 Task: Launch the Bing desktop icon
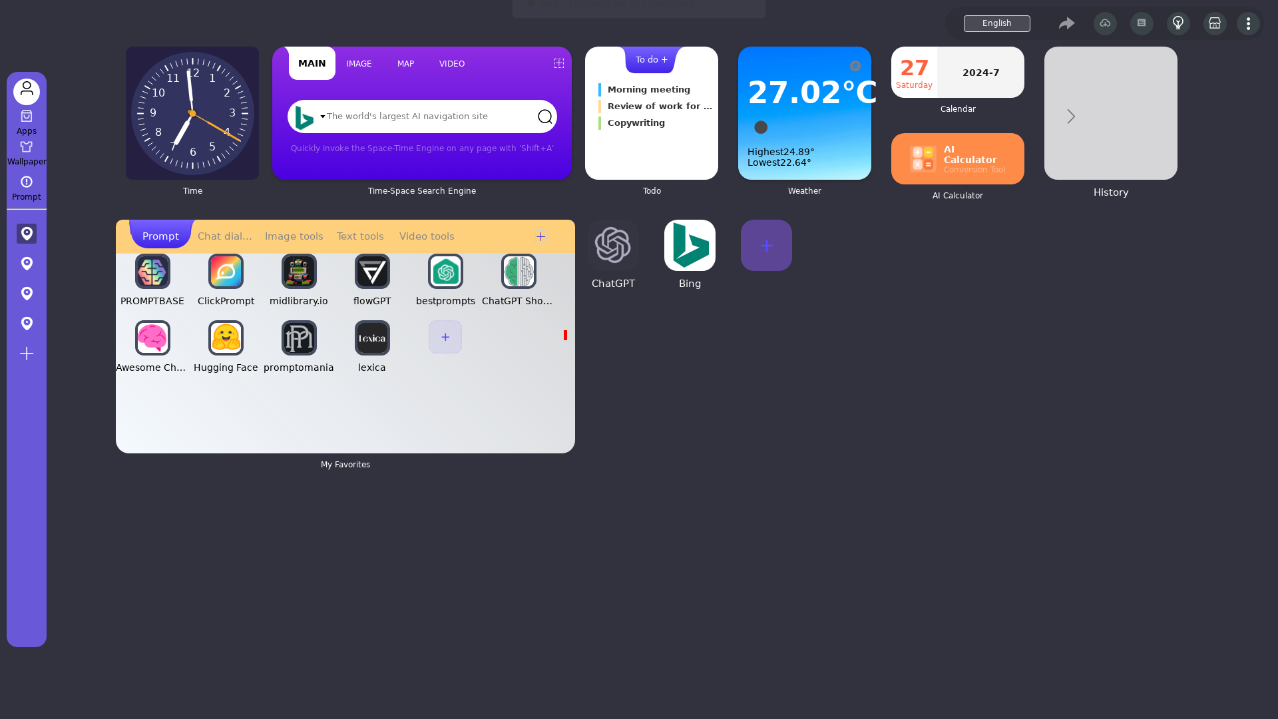click(690, 245)
